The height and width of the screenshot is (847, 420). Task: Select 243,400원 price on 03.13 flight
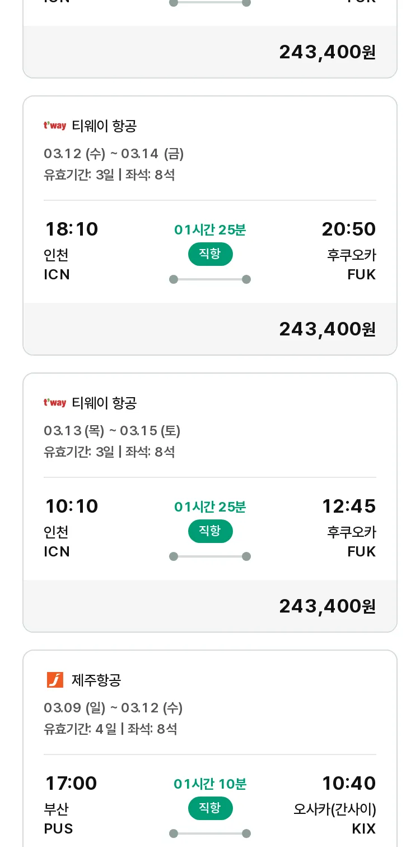(x=327, y=606)
